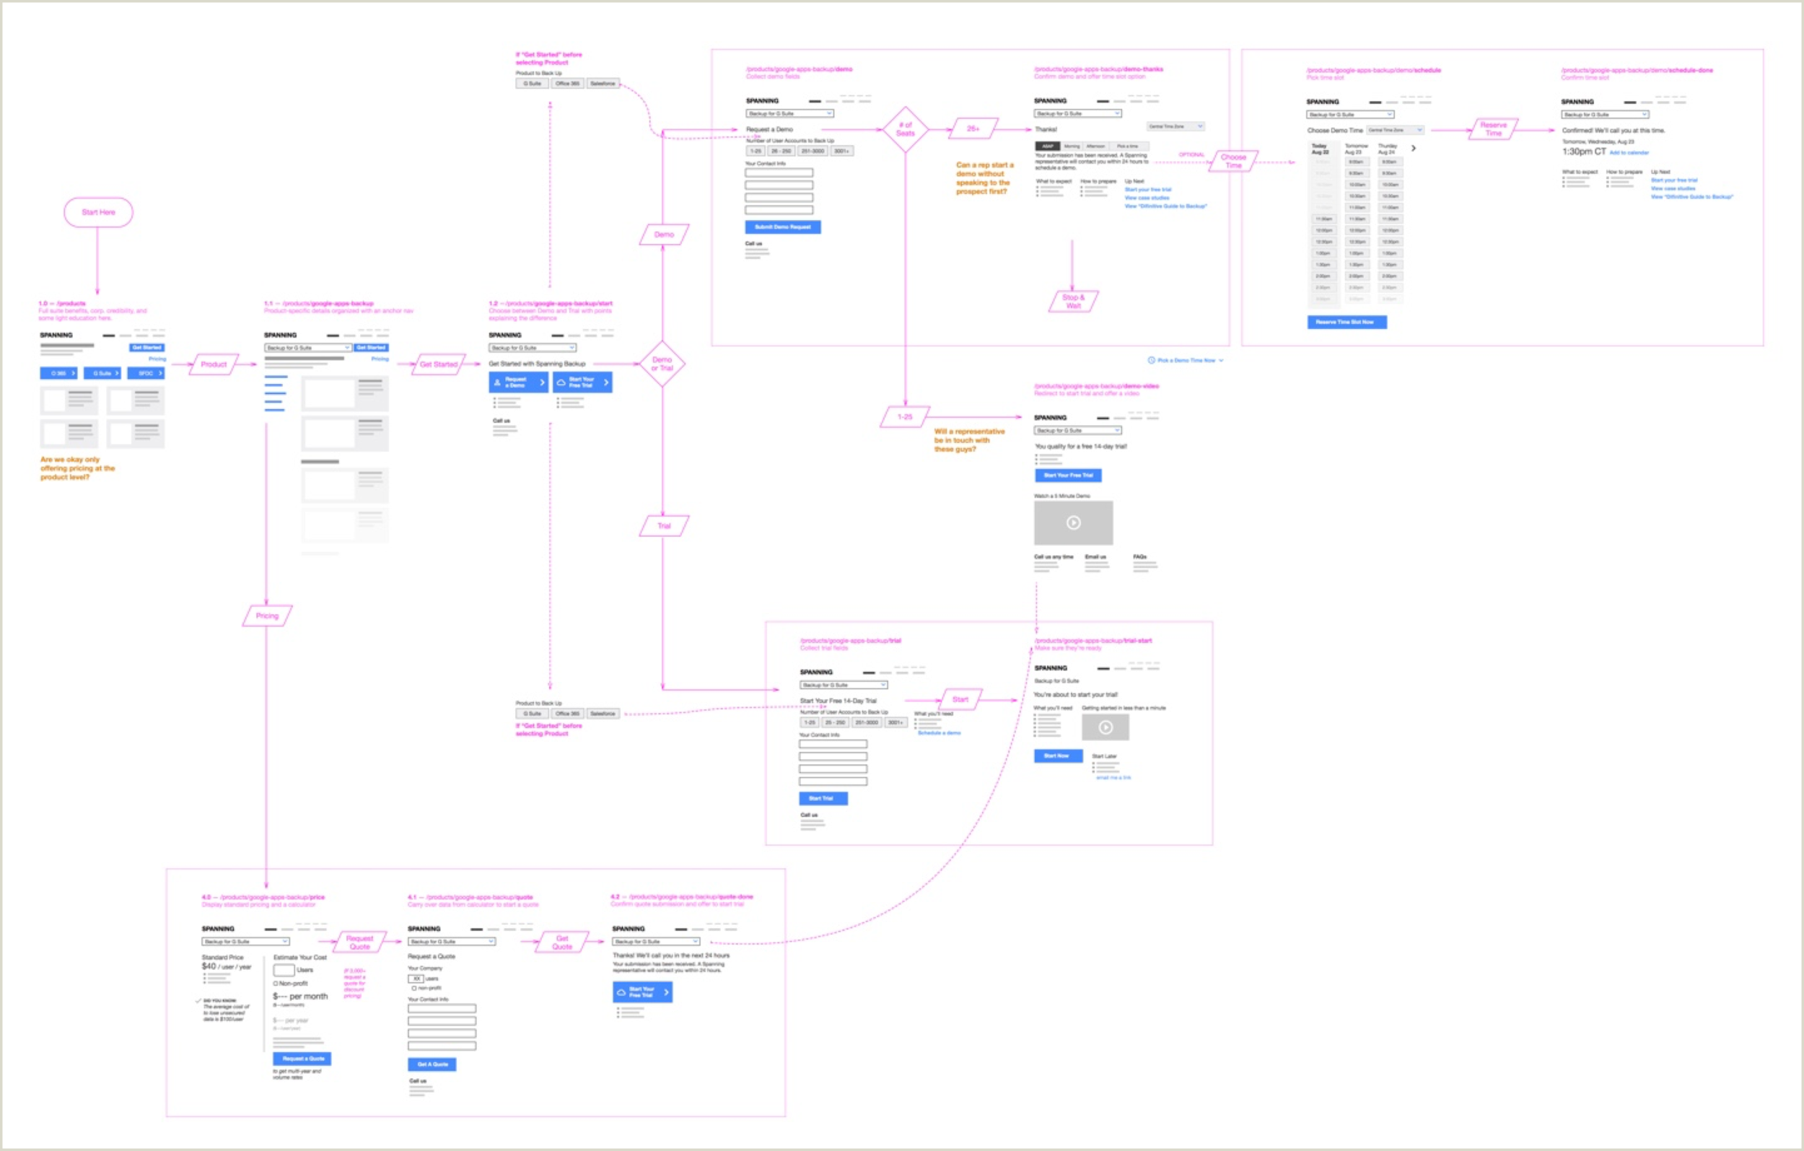The height and width of the screenshot is (1151, 1804).
Task: Click the Did You Know checkmark icon on the price screen
Action: pyautogui.click(x=198, y=1000)
